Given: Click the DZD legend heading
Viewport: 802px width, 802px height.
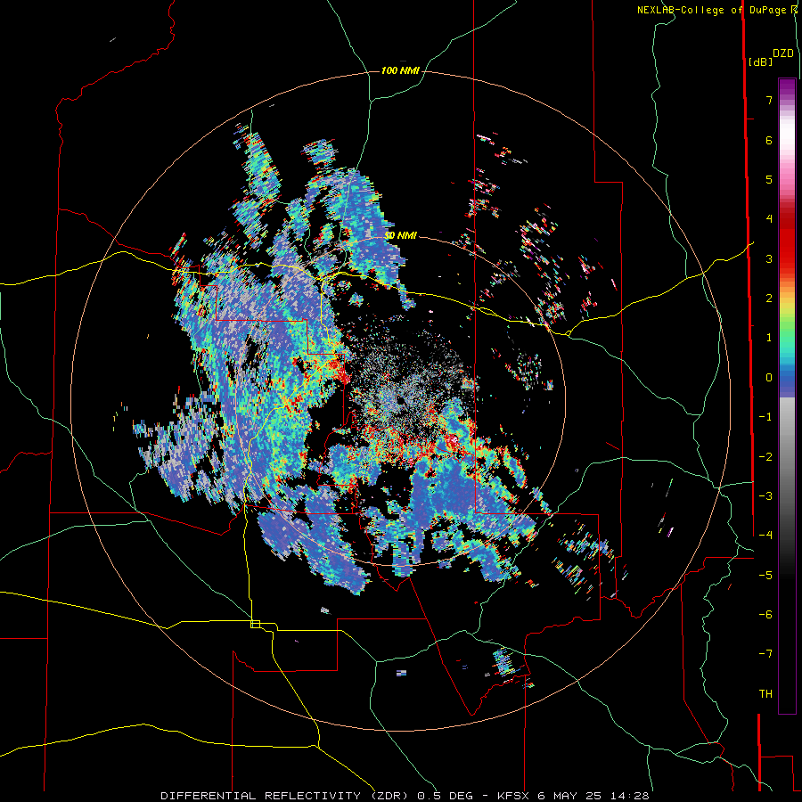Looking at the screenshot, I should 783,53.
